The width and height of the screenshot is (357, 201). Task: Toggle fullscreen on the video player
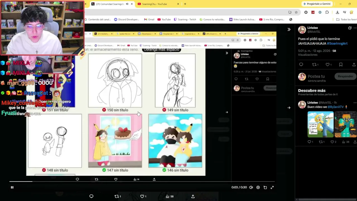[x=272, y=187]
